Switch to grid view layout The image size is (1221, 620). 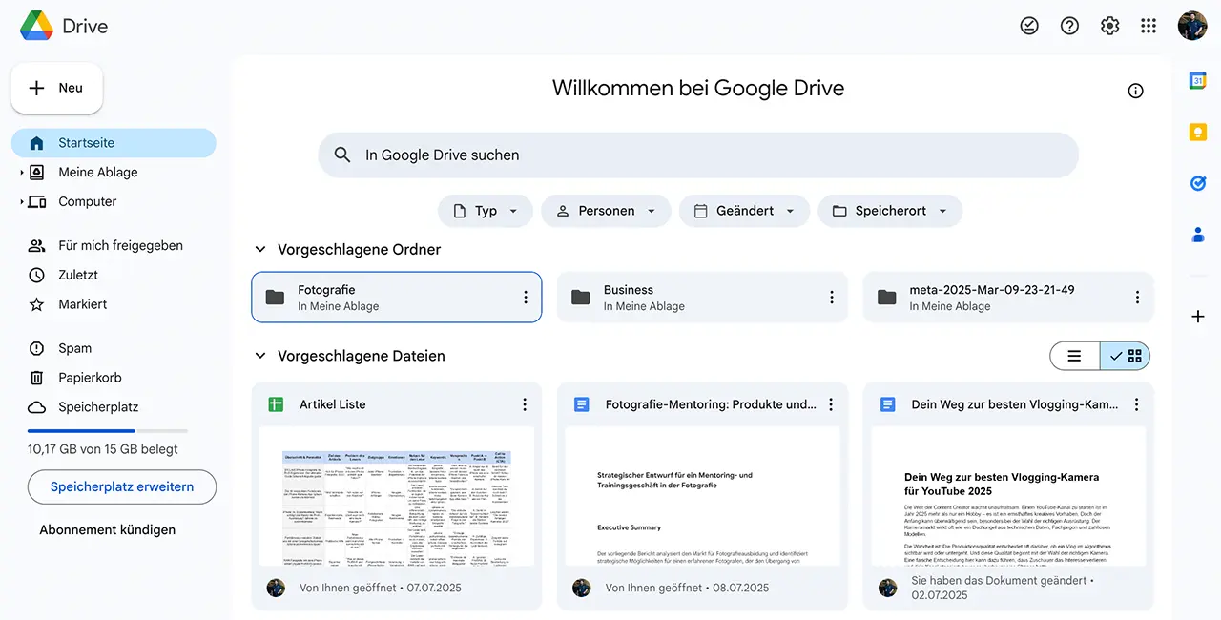point(1125,356)
